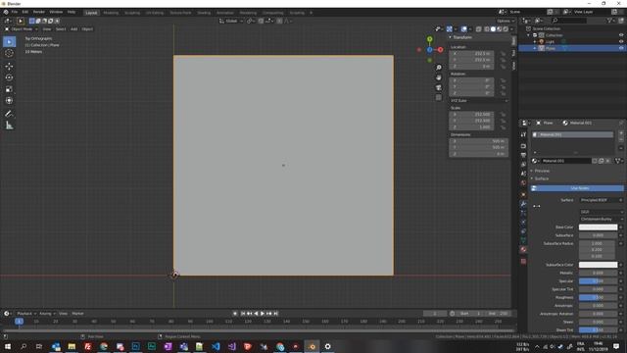This screenshot has width=627, height=353.
Task: Open the Active Tool properties tab
Action: pos(523,135)
